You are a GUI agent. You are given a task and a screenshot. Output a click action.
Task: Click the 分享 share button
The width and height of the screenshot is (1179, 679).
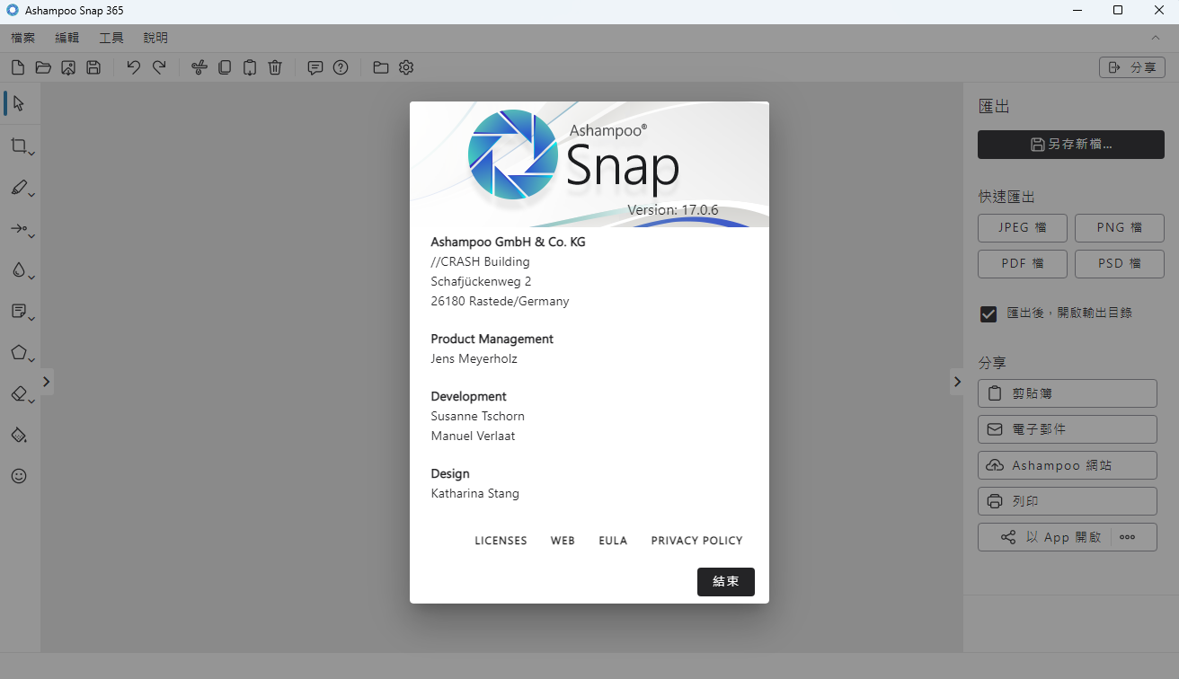pos(1132,67)
